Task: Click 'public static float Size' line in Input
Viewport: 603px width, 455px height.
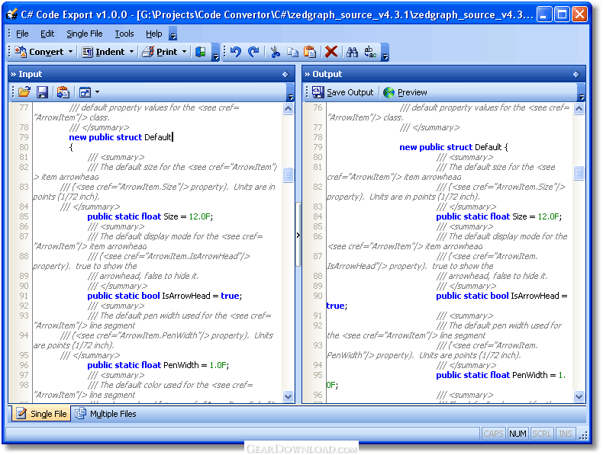Action: pyautogui.click(x=150, y=216)
